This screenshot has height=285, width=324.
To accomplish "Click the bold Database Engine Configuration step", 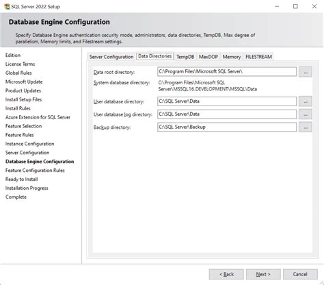I will coord(40,162).
